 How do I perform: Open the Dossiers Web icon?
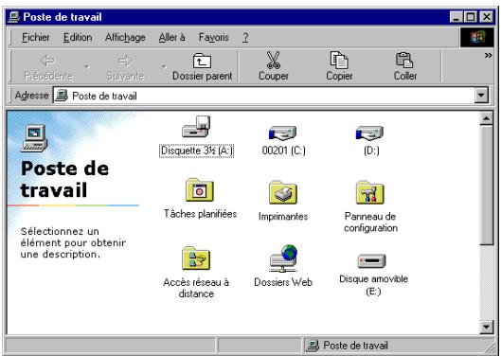pyautogui.click(x=283, y=258)
